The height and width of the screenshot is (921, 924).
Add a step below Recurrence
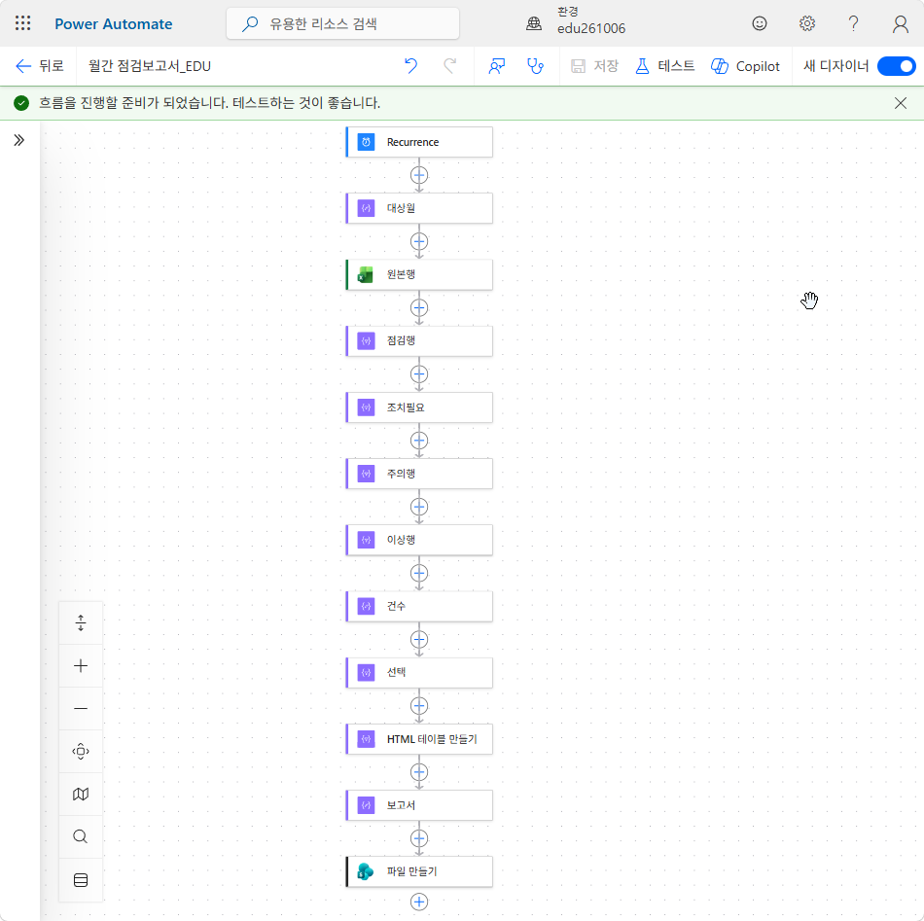[x=419, y=175]
